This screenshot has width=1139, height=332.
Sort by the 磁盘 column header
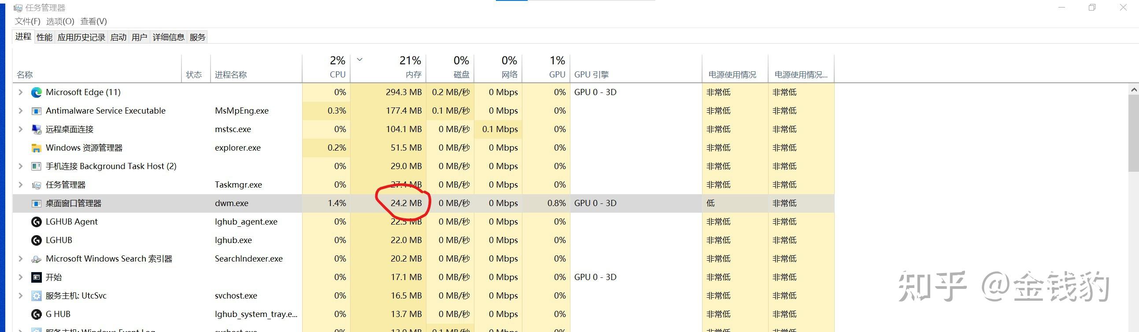tap(450, 69)
